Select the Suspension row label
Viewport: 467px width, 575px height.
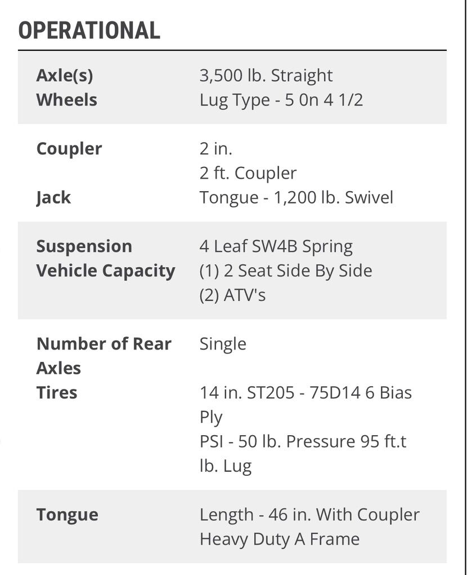[x=84, y=246]
